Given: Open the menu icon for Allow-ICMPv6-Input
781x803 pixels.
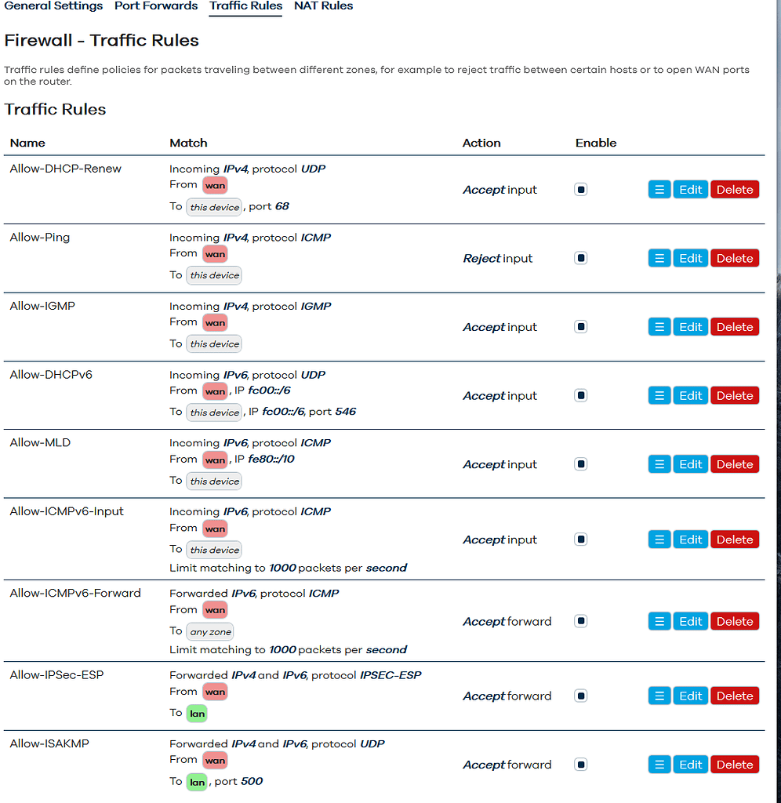Looking at the screenshot, I should pyautogui.click(x=659, y=539).
